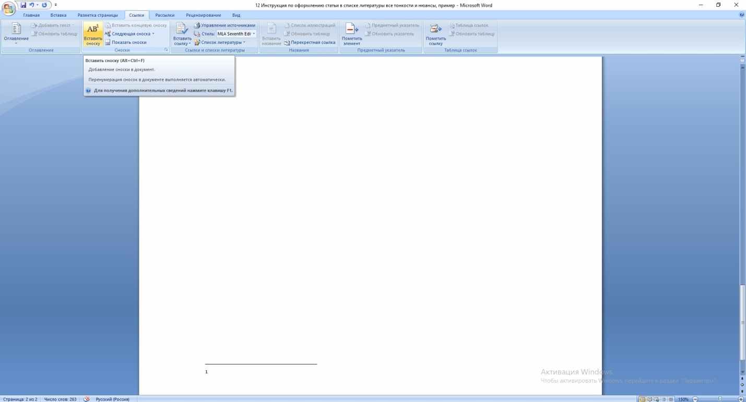Click scrollbar down arrow
Viewport: 746px width, 402px height.
coord(742,372)
